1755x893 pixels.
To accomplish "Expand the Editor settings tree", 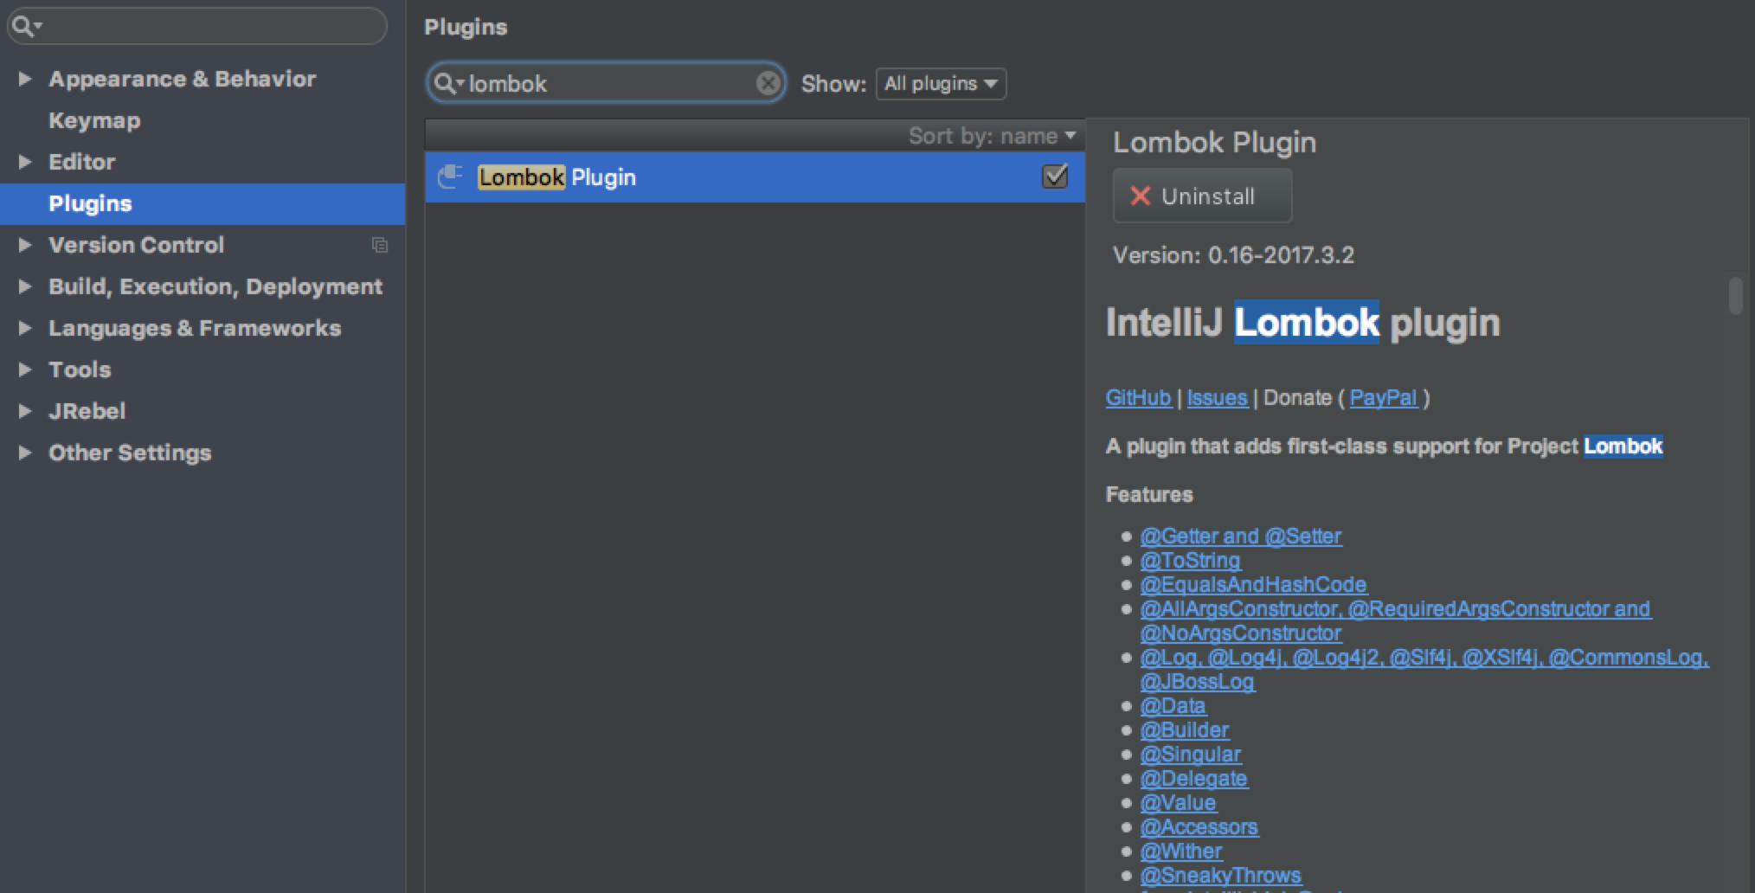I will pyautogui.click(x=25, y=162).
